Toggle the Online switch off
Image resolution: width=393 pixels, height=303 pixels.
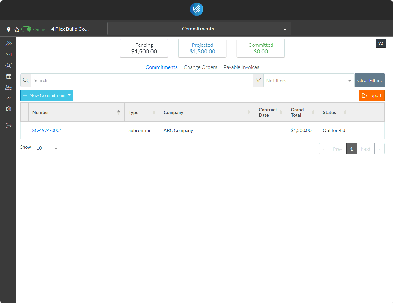coord(27,29)
